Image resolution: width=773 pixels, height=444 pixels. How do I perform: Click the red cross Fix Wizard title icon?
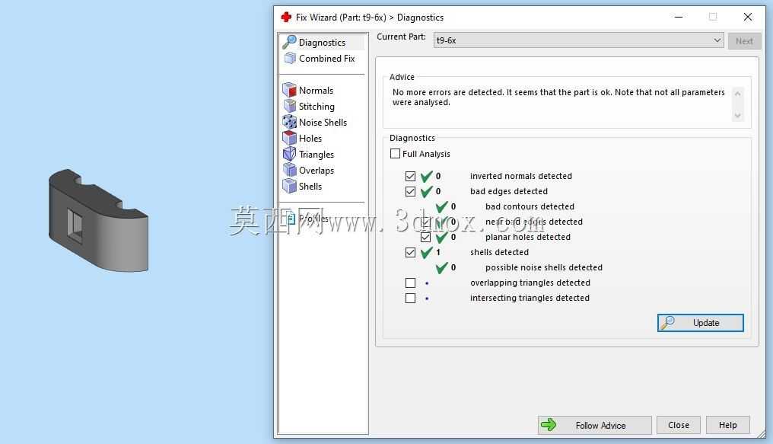coord(286,18)
